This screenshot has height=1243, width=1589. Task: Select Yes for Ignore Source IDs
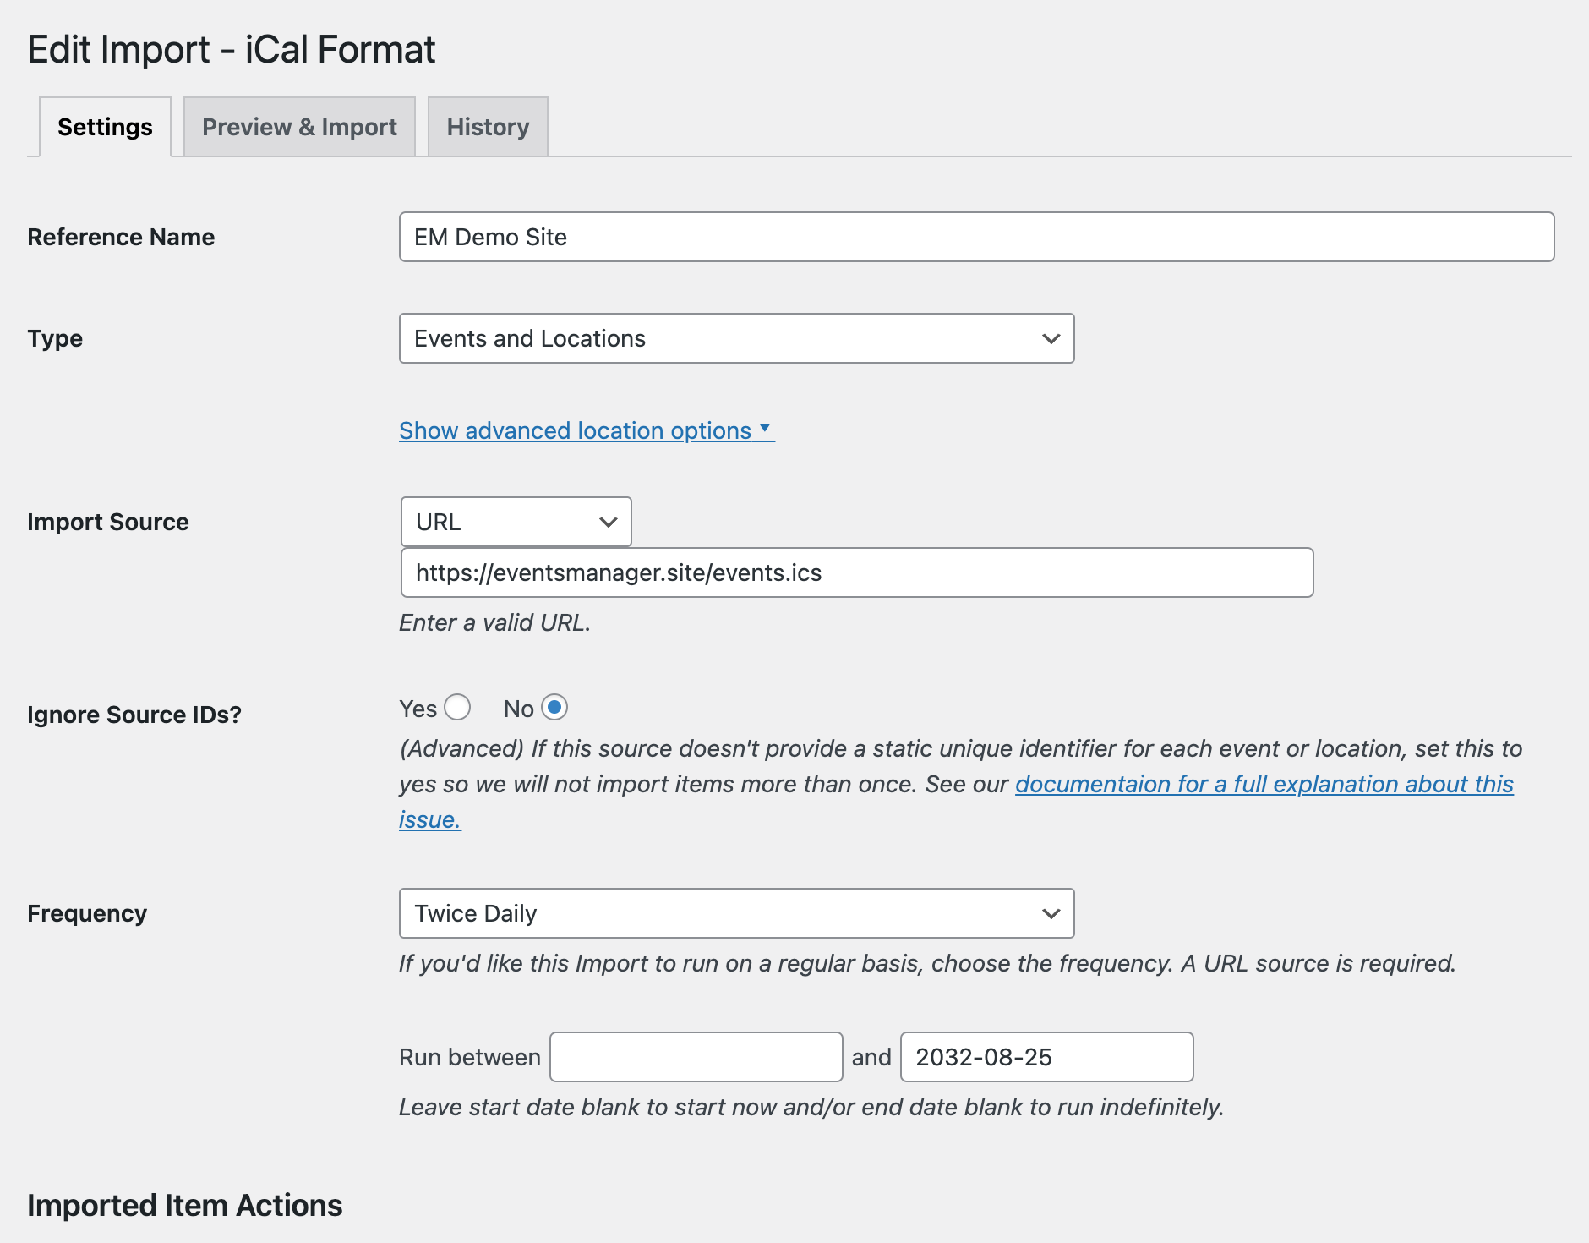[457, 707]
